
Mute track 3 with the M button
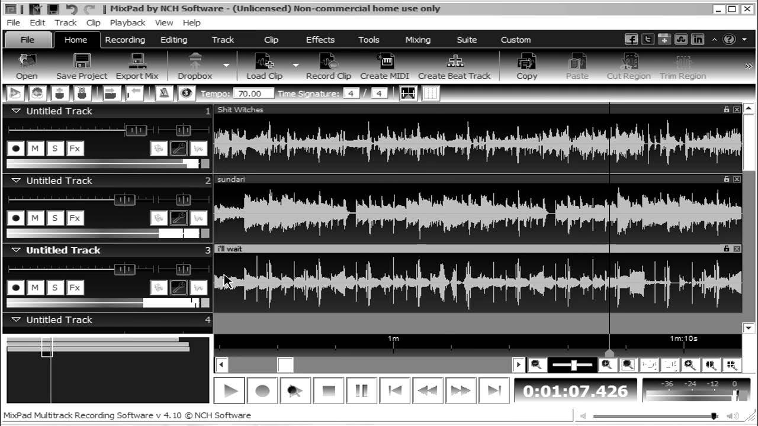(35, 288)
